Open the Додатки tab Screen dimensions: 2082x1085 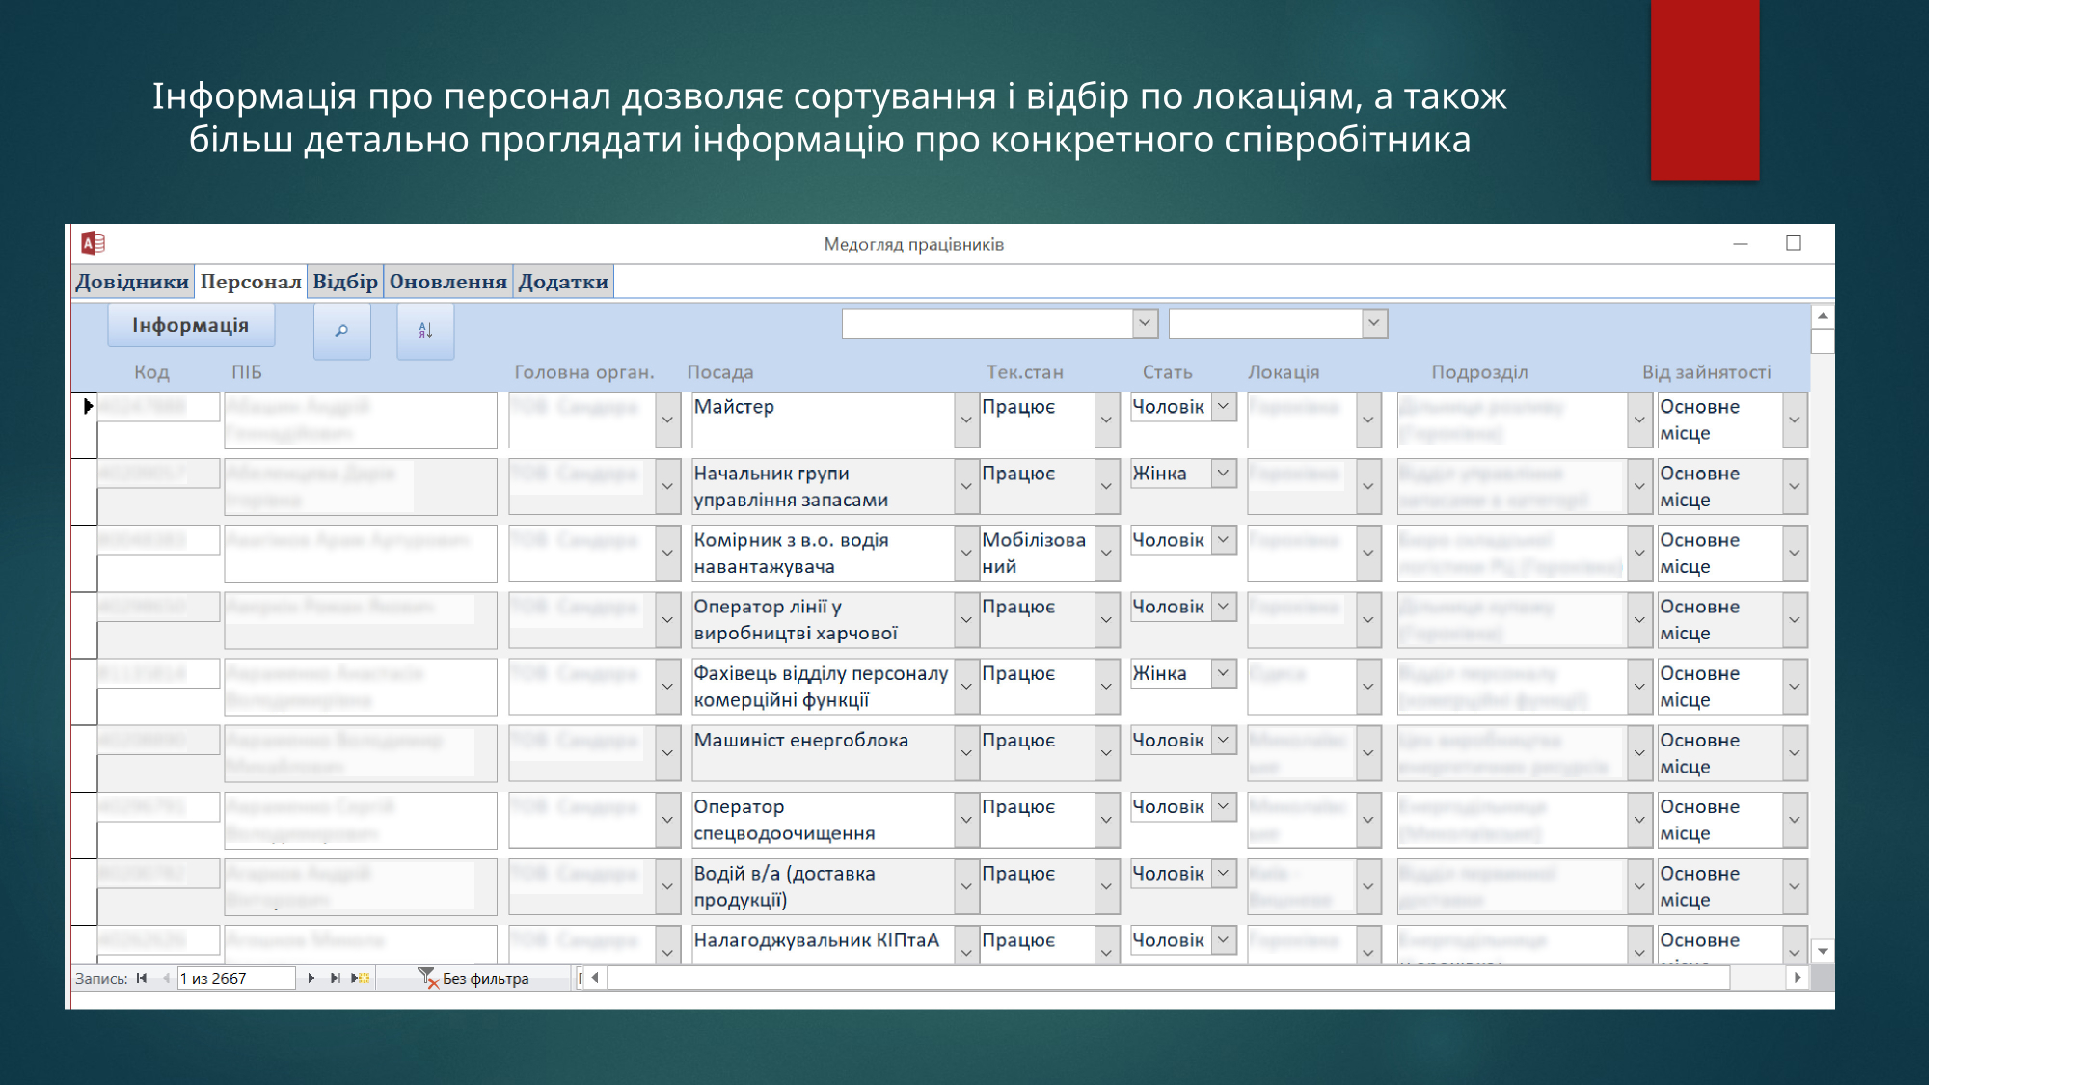pos(563,282)
